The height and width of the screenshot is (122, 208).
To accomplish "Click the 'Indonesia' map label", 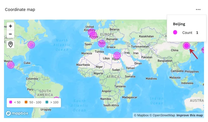I will pyautogui.click(x=187, y=83).
